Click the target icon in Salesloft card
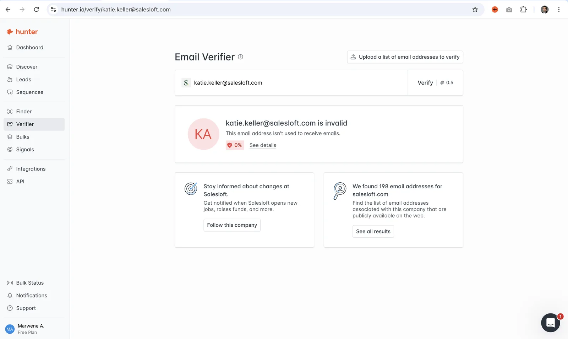The image size is (568, 339). [191, 189]
